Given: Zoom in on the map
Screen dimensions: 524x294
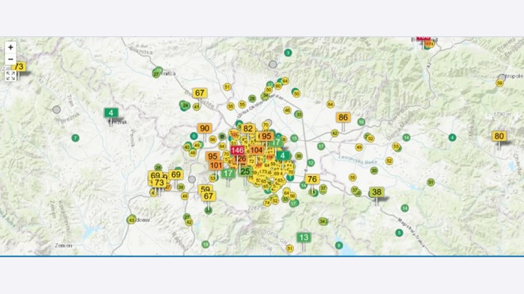Looking at the screenshot, I should click(10, 48).
